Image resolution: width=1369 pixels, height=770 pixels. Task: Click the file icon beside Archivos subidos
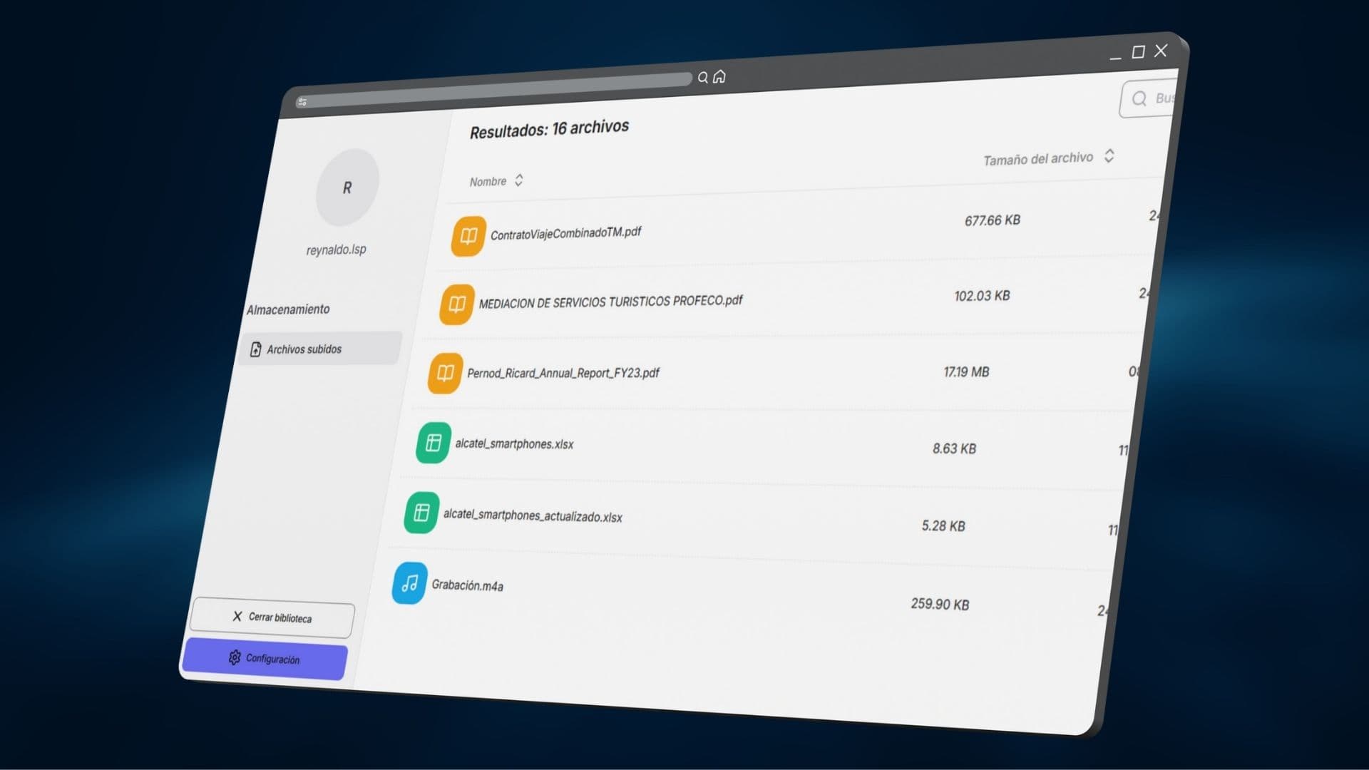coord(255,349)
